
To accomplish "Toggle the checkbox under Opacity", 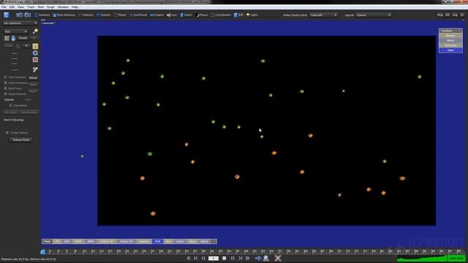I will 10,105.
